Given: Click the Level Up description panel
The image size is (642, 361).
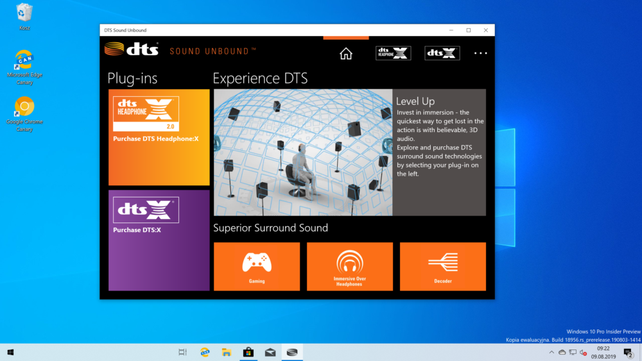Looking at the screenshot, I should click(x=439, y=153).
